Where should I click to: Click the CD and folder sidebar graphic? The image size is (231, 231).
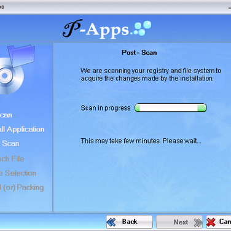(17, 69)
